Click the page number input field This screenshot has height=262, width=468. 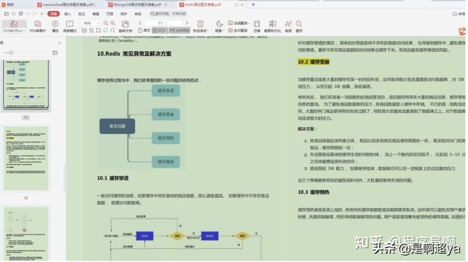point(163,23)
